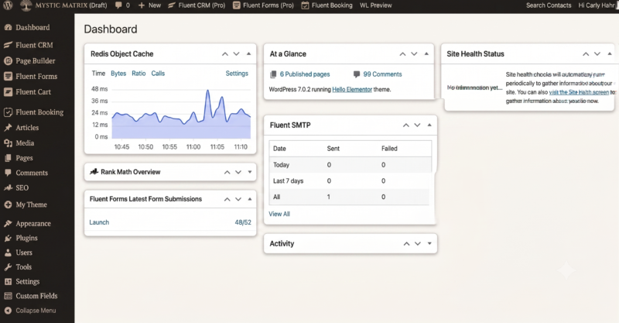Click the Dashboard sidebar icon

point(8,27)
